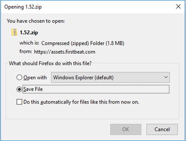Enable Do this automatically checkbox
The height and width of the screenshot is (141, 186).
19,102
